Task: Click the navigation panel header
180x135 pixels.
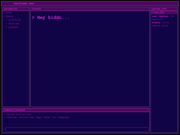Action: click(x=16, y=9)
